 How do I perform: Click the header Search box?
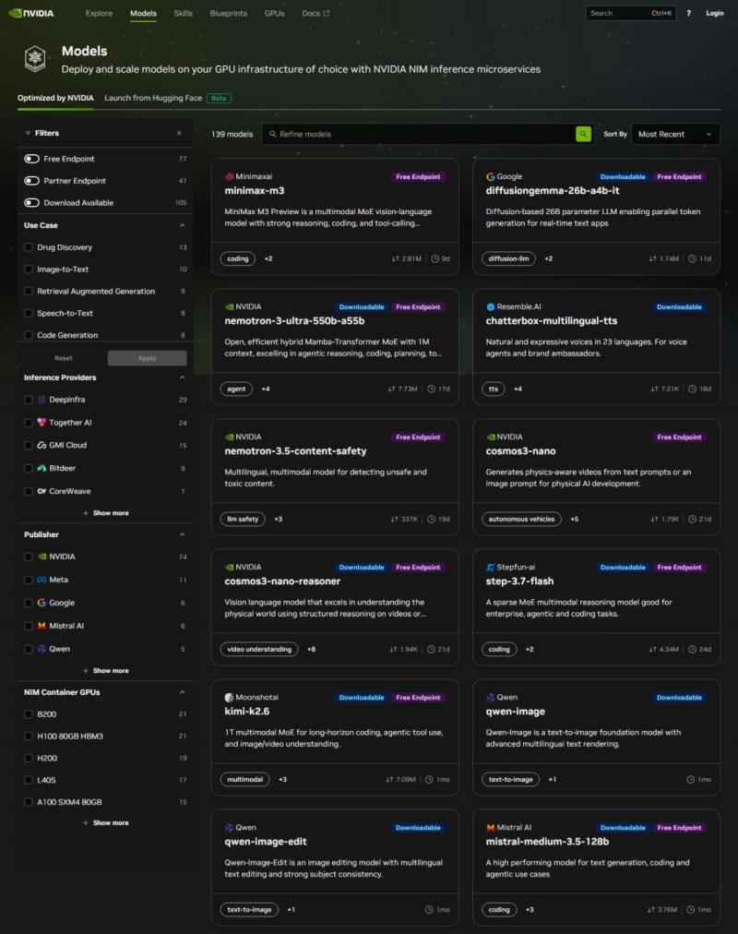[x=631, y=13]
